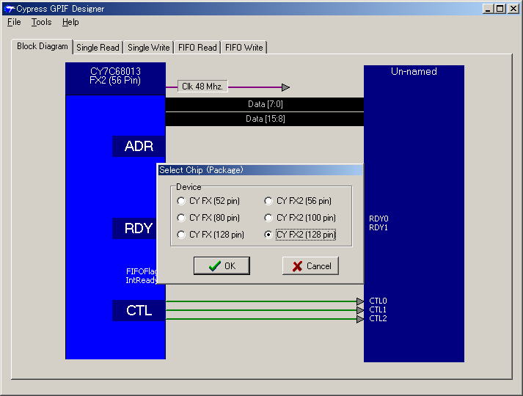Click the RDY1 signal label

(378, 227)
